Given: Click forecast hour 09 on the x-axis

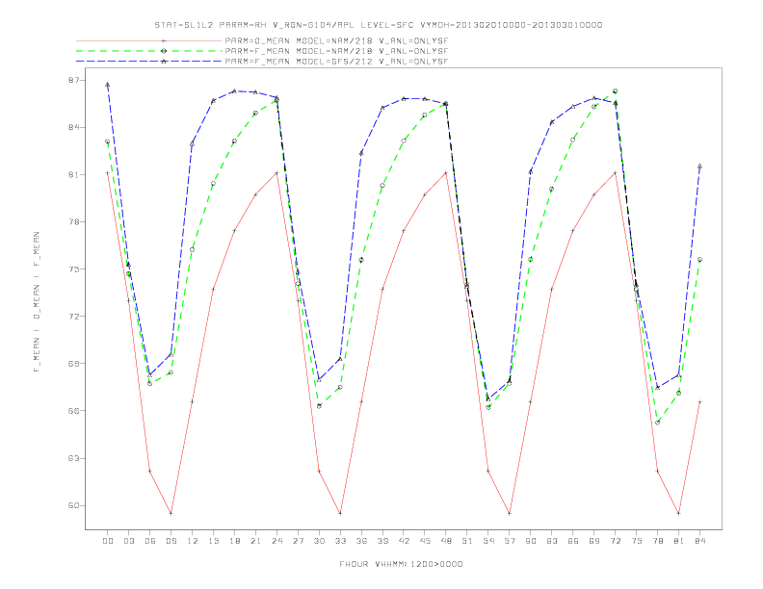Looking at the screenshot, I should point(171,541).
